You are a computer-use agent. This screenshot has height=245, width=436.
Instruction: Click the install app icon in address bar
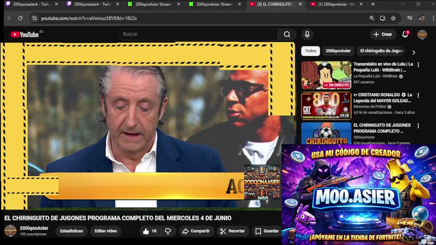383,18
